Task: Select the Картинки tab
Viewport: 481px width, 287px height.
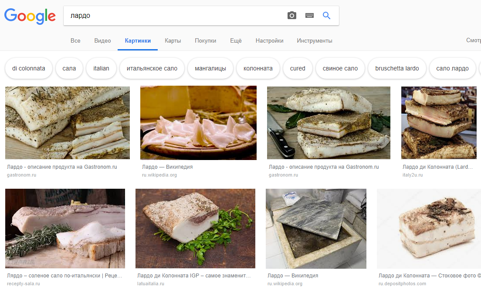Action: (x=138, y=41)
